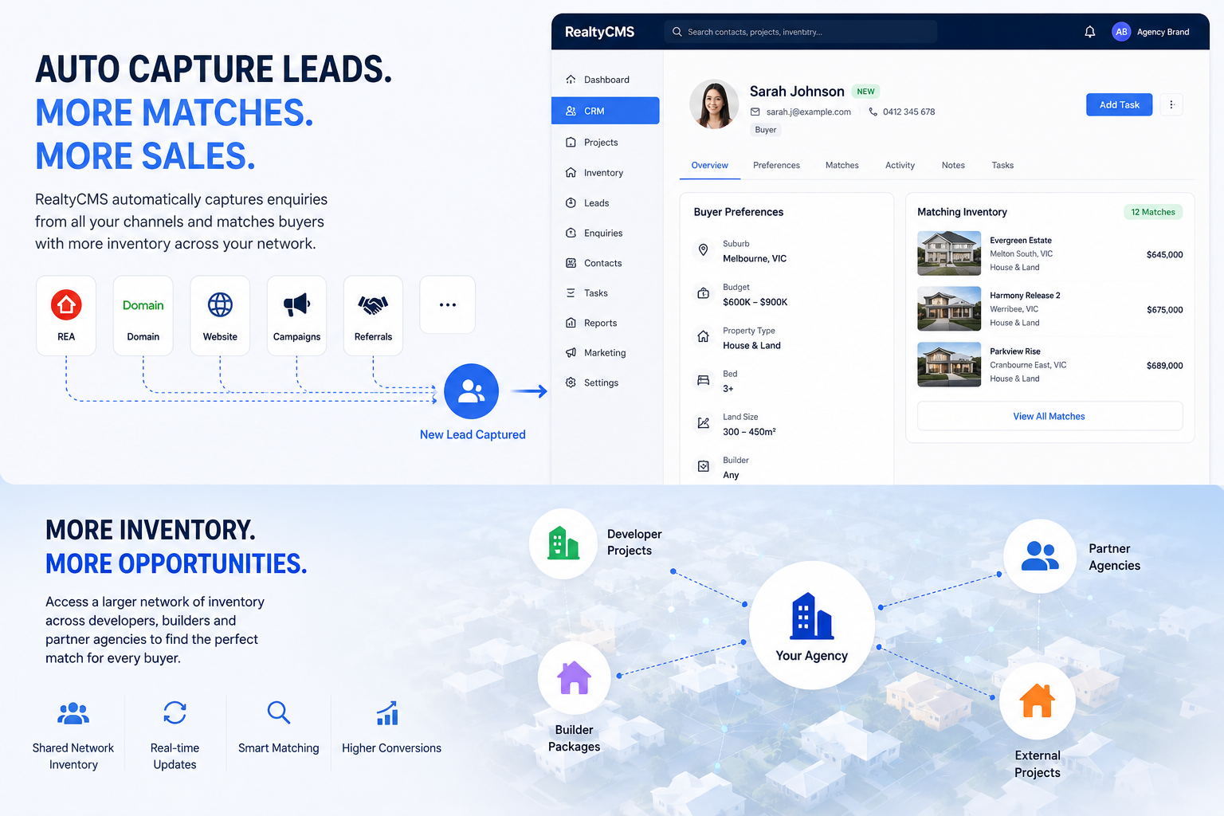Open the Parkview Rise listing thumbnail
1224x816 pixels.
949,364
